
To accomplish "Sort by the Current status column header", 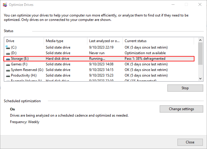I will tap(158, 41).
